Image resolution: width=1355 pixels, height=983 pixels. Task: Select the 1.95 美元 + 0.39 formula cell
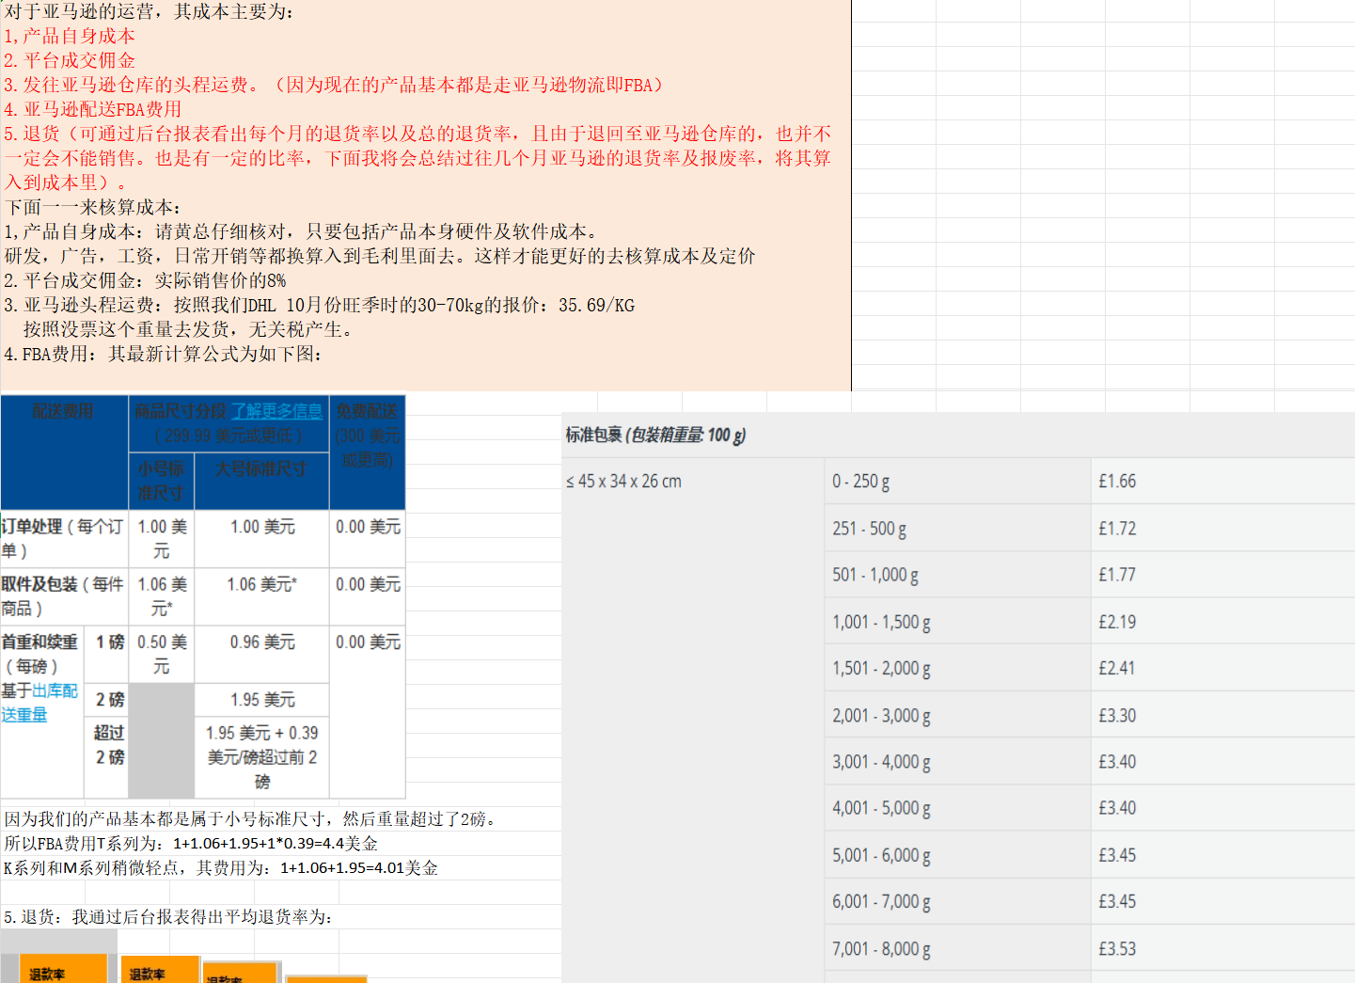coord(262,756)
